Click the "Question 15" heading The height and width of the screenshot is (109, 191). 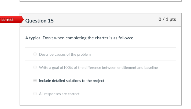click(39, 21)
